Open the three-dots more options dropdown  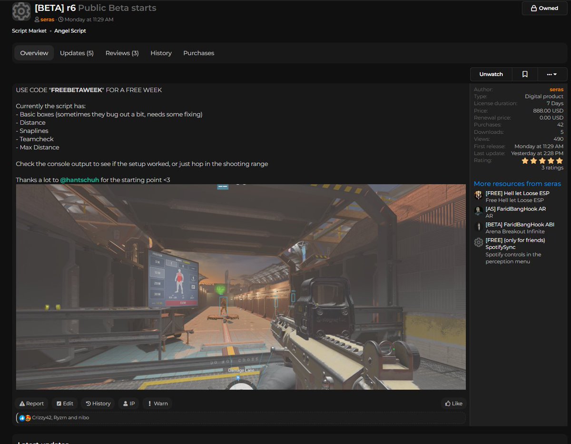pos(552,74)
